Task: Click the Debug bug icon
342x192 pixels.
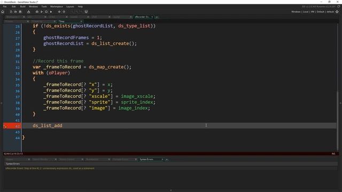Action: (x=37, y=12)
